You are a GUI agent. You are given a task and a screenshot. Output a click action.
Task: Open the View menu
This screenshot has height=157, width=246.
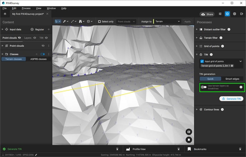pos(39,8)
